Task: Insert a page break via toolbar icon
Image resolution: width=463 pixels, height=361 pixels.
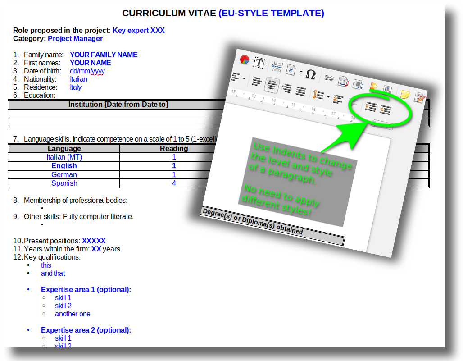Action: click(x=277, y=67)
